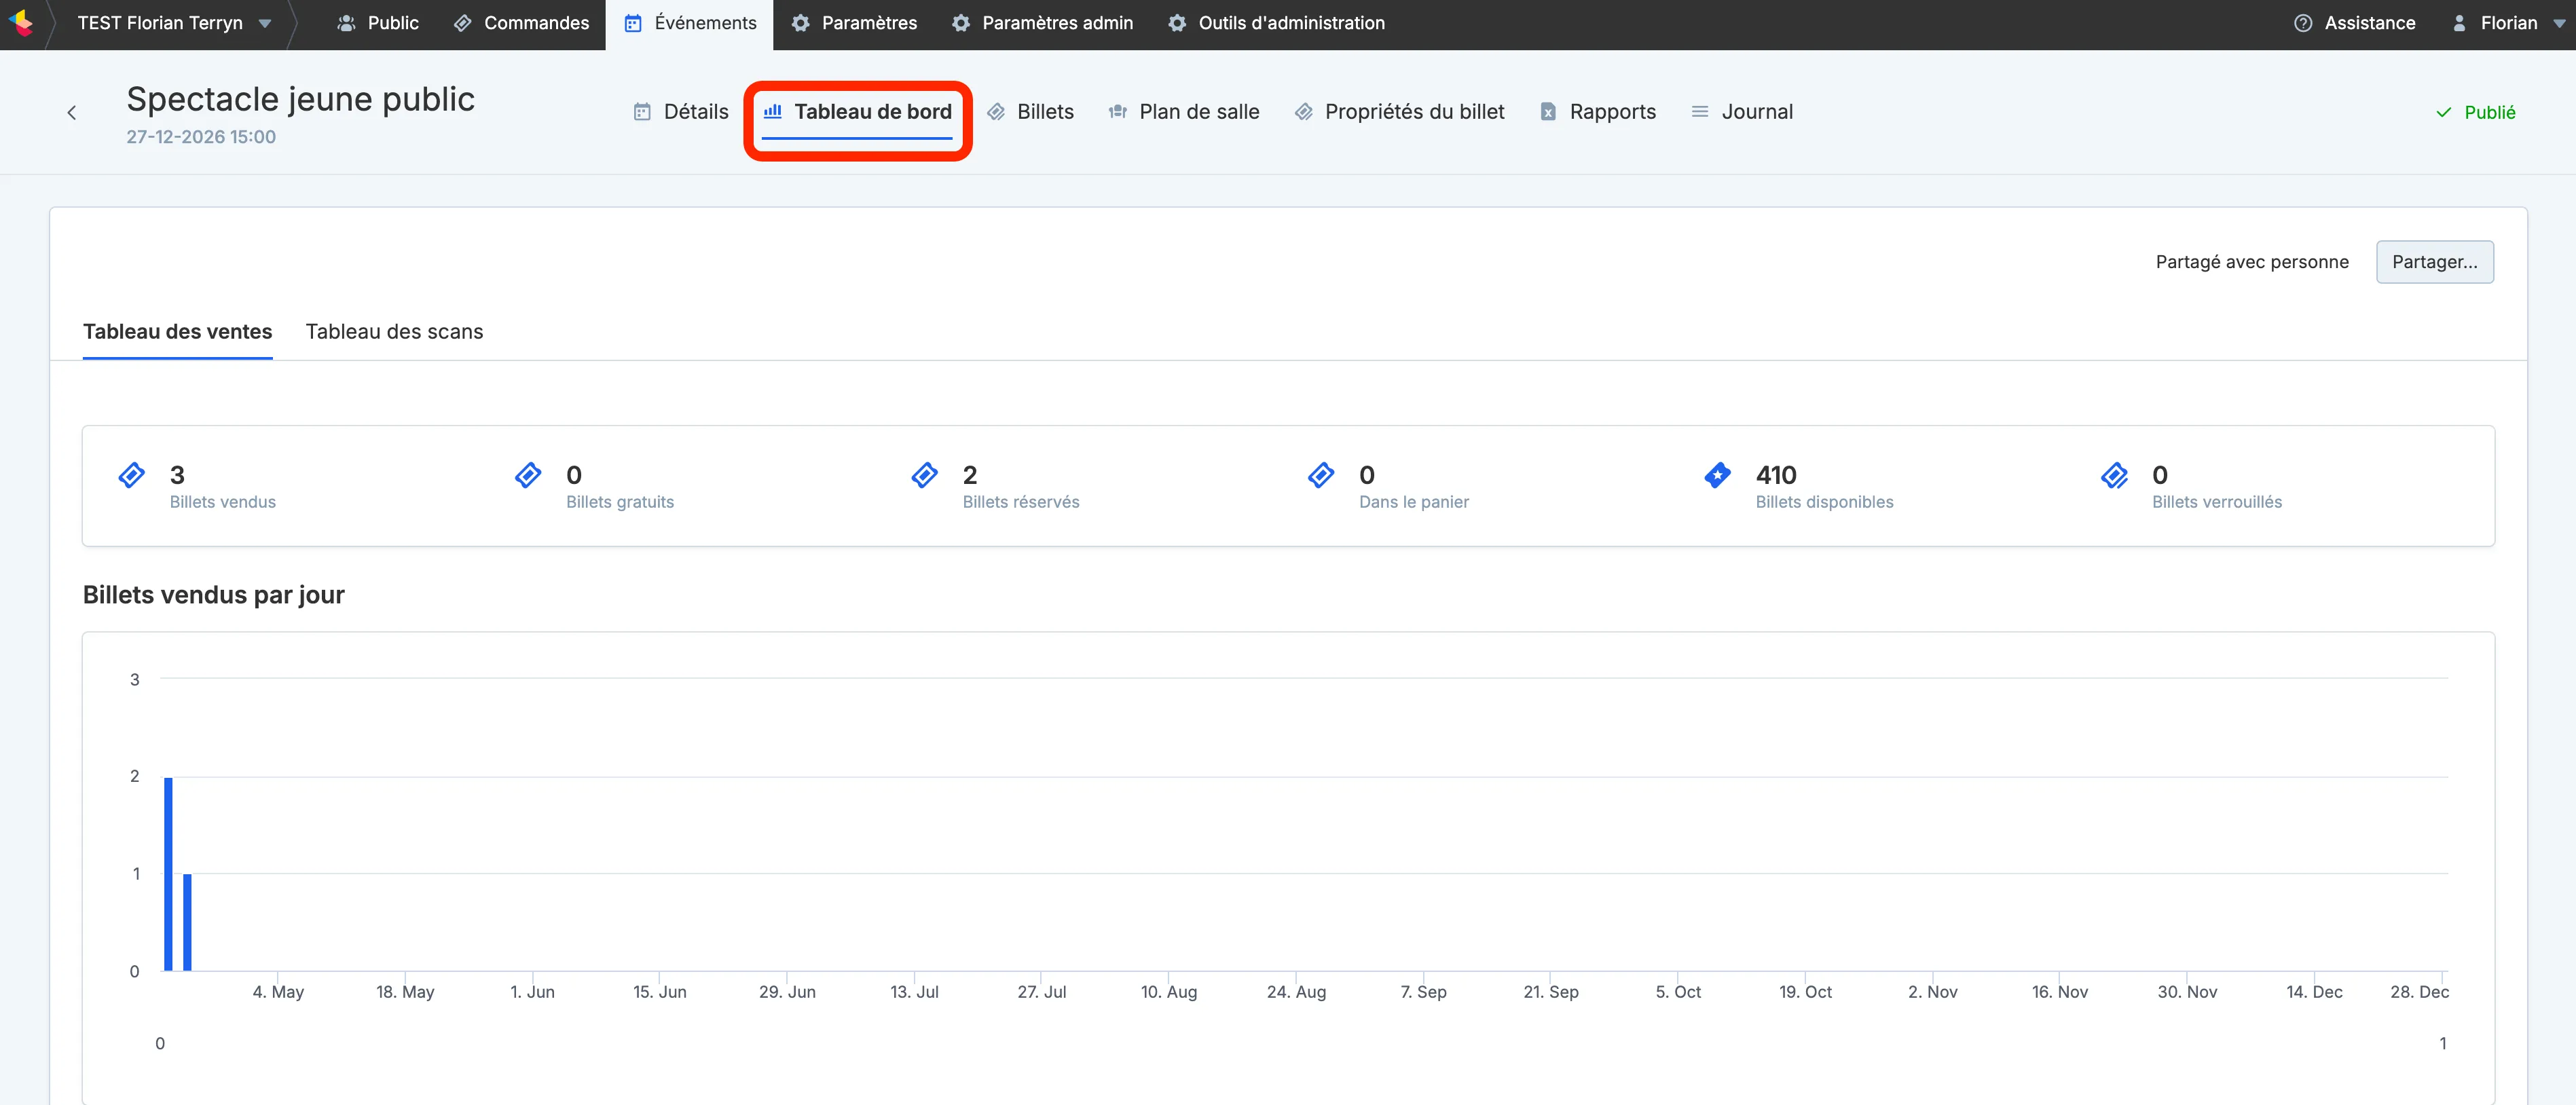Click the people icon next to Public
This screenshot has height=1105, width=2576.
(346, 23)
